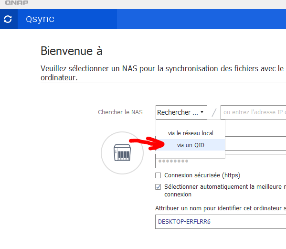Click the 'Bienvenue à' heading
This screenshot has width=286, height=249.
click(x=72, y=51)
